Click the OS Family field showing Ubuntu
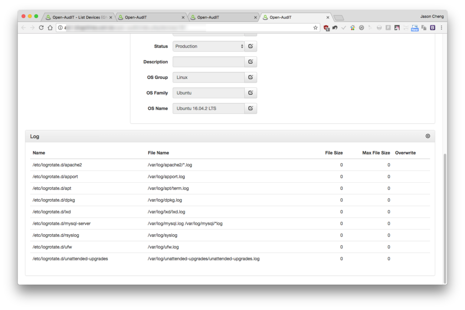 (208, 93)
